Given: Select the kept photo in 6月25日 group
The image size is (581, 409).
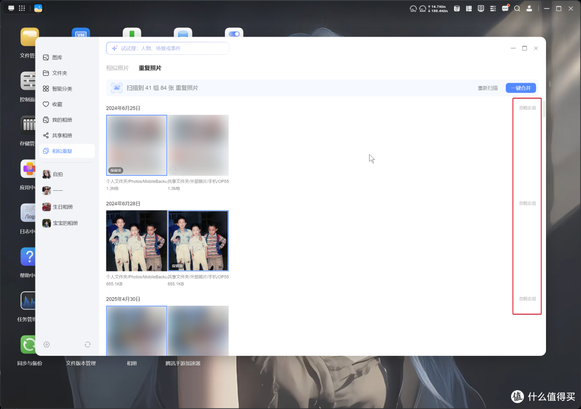Looking at the screenshot, I should pos(137,145).
